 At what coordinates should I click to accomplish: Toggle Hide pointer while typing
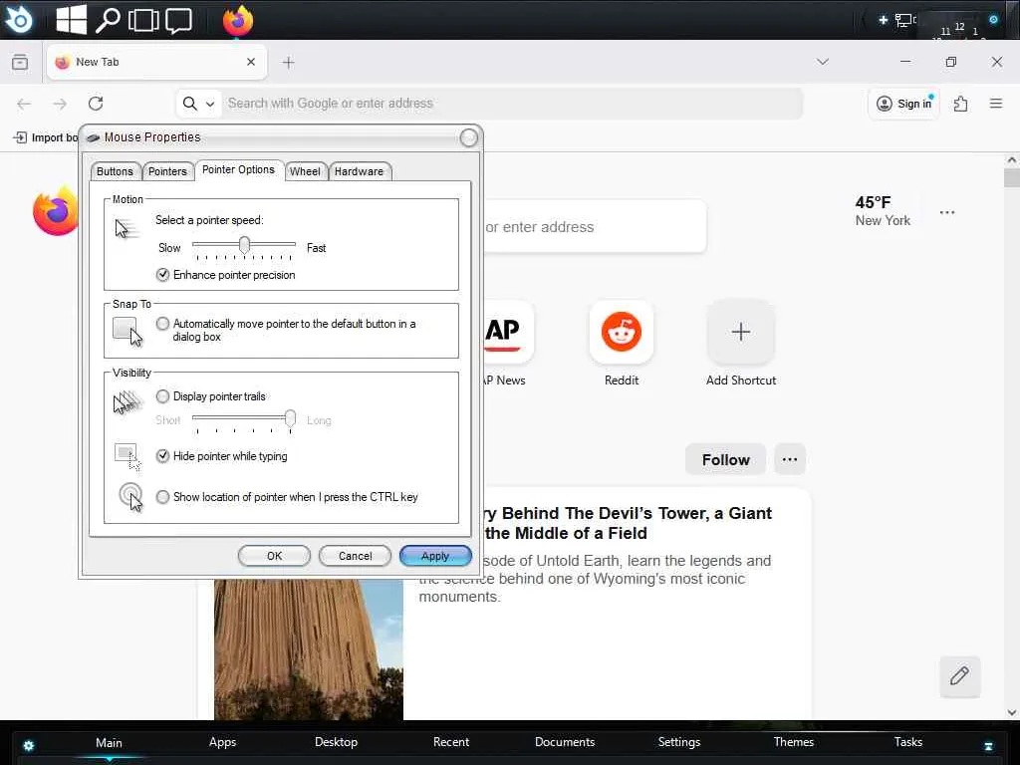coord(162,456)
